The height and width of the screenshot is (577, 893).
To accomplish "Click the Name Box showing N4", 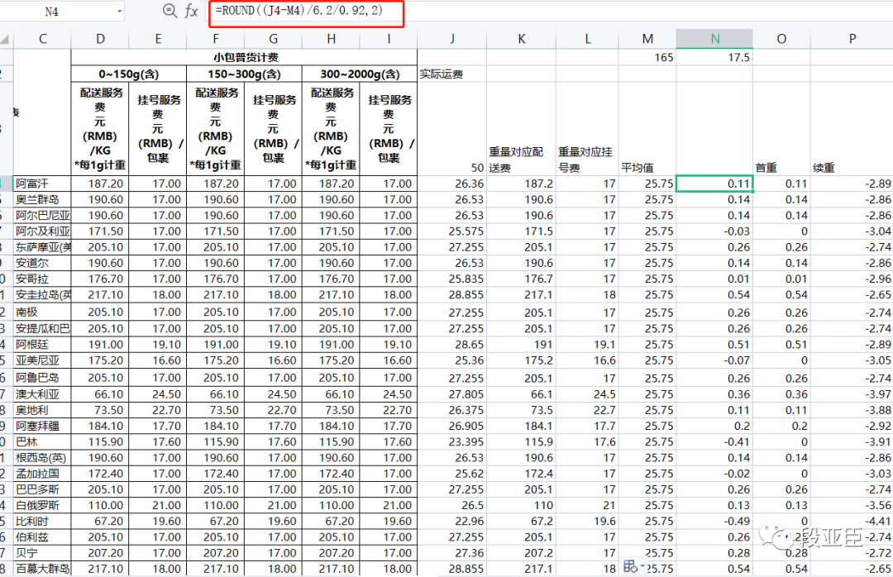I will coord(51,12).
